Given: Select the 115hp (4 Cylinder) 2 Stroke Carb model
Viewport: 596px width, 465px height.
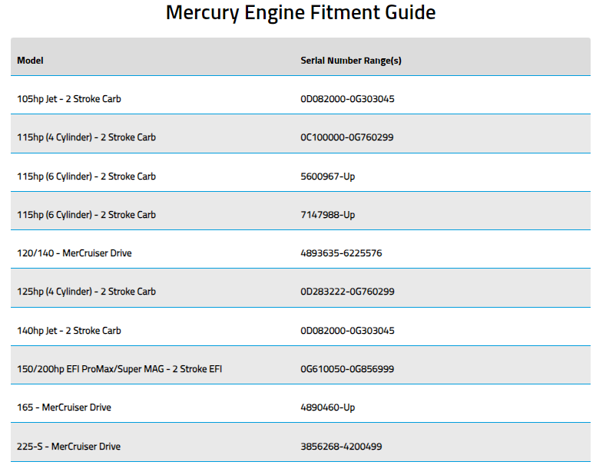Looking at the screenshot, I should (86, 137).
